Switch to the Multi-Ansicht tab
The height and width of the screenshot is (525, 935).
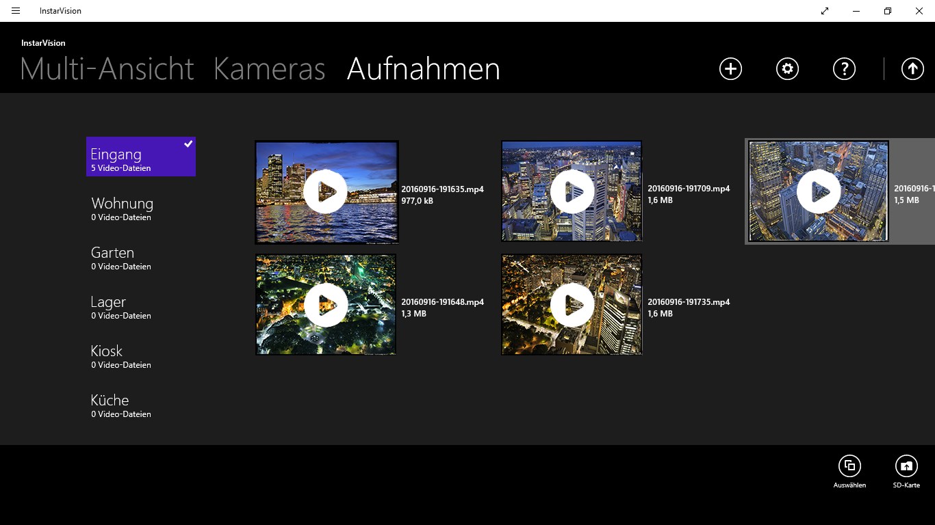pyautogui.click(x=107, y=69)
